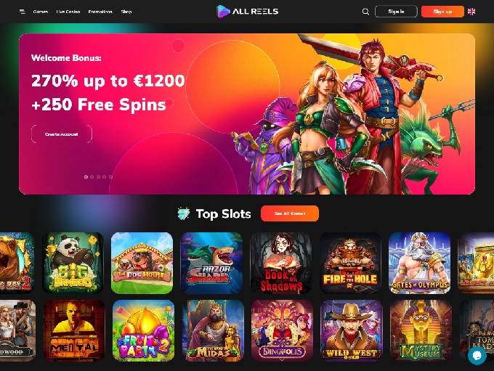Open the UK flag language selector

pyautogui.click(x=471, y=12)
